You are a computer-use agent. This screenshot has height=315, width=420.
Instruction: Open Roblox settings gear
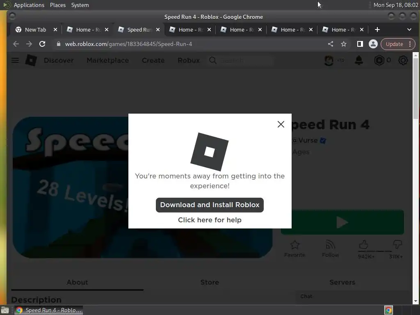click(x=403, y=60)
